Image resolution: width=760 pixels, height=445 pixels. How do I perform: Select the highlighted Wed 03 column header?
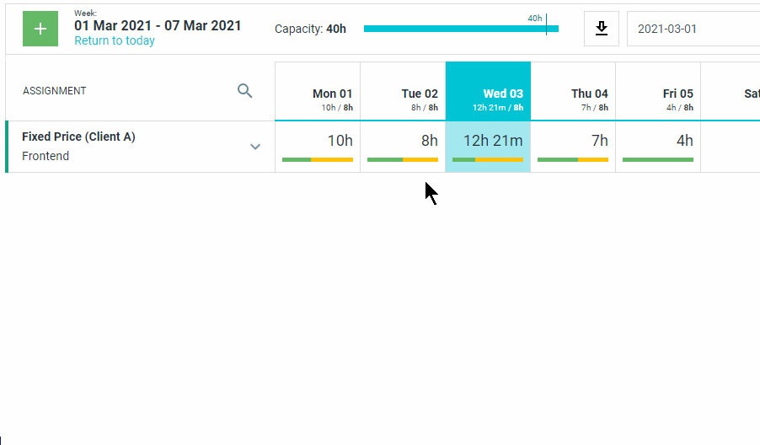(x=488, y=91)
